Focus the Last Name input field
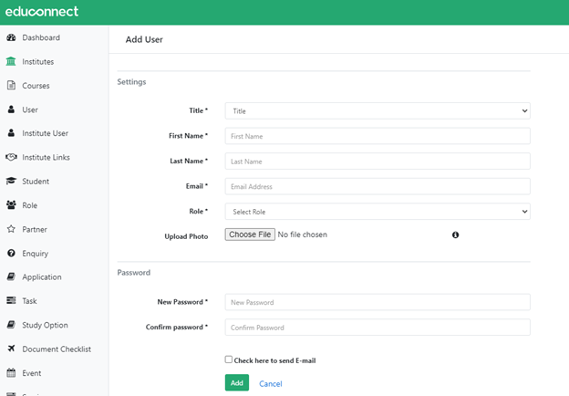 click(378, 161)
